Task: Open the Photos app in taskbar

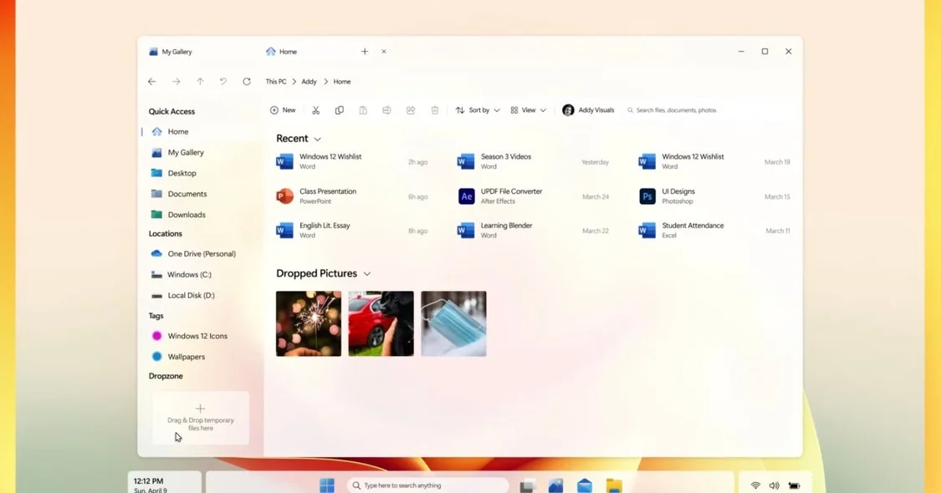Action: point(555,485)
